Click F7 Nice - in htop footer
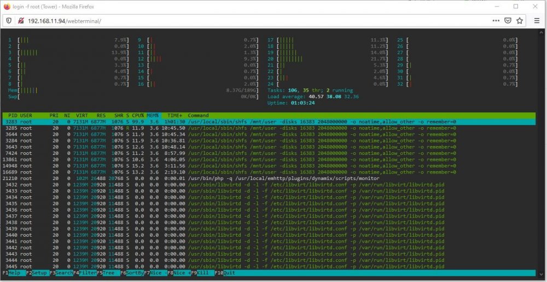The image size is (547, 282). 155,273
